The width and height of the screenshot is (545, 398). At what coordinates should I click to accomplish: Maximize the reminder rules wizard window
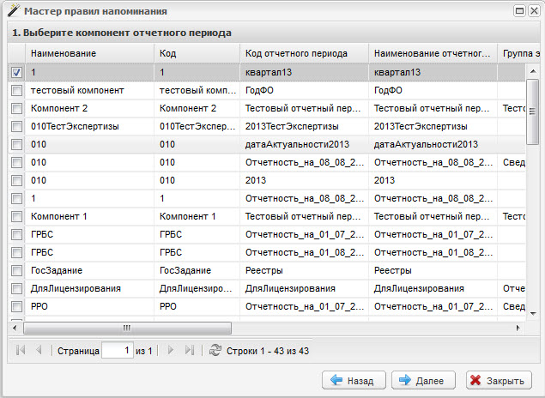click(x=519, y=11)
